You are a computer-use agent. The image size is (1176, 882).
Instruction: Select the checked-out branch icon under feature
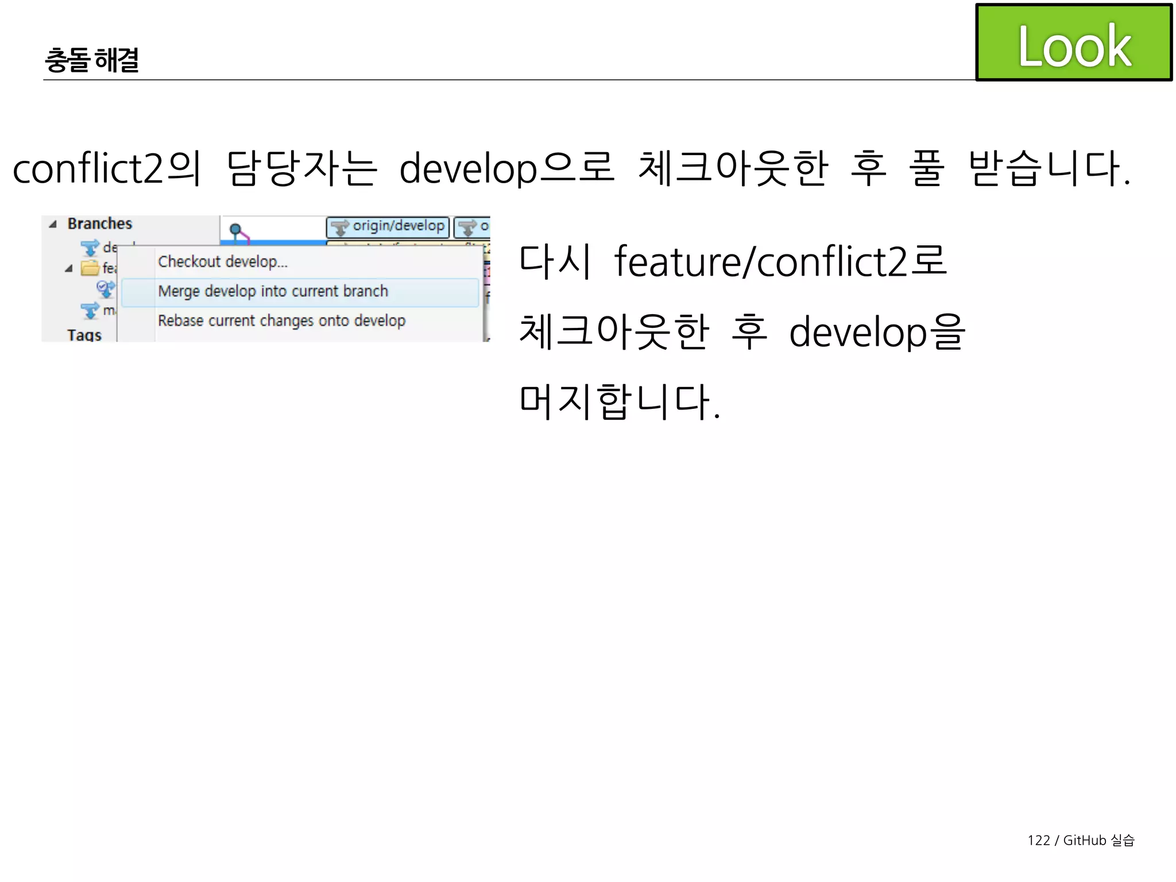point(106,289)
